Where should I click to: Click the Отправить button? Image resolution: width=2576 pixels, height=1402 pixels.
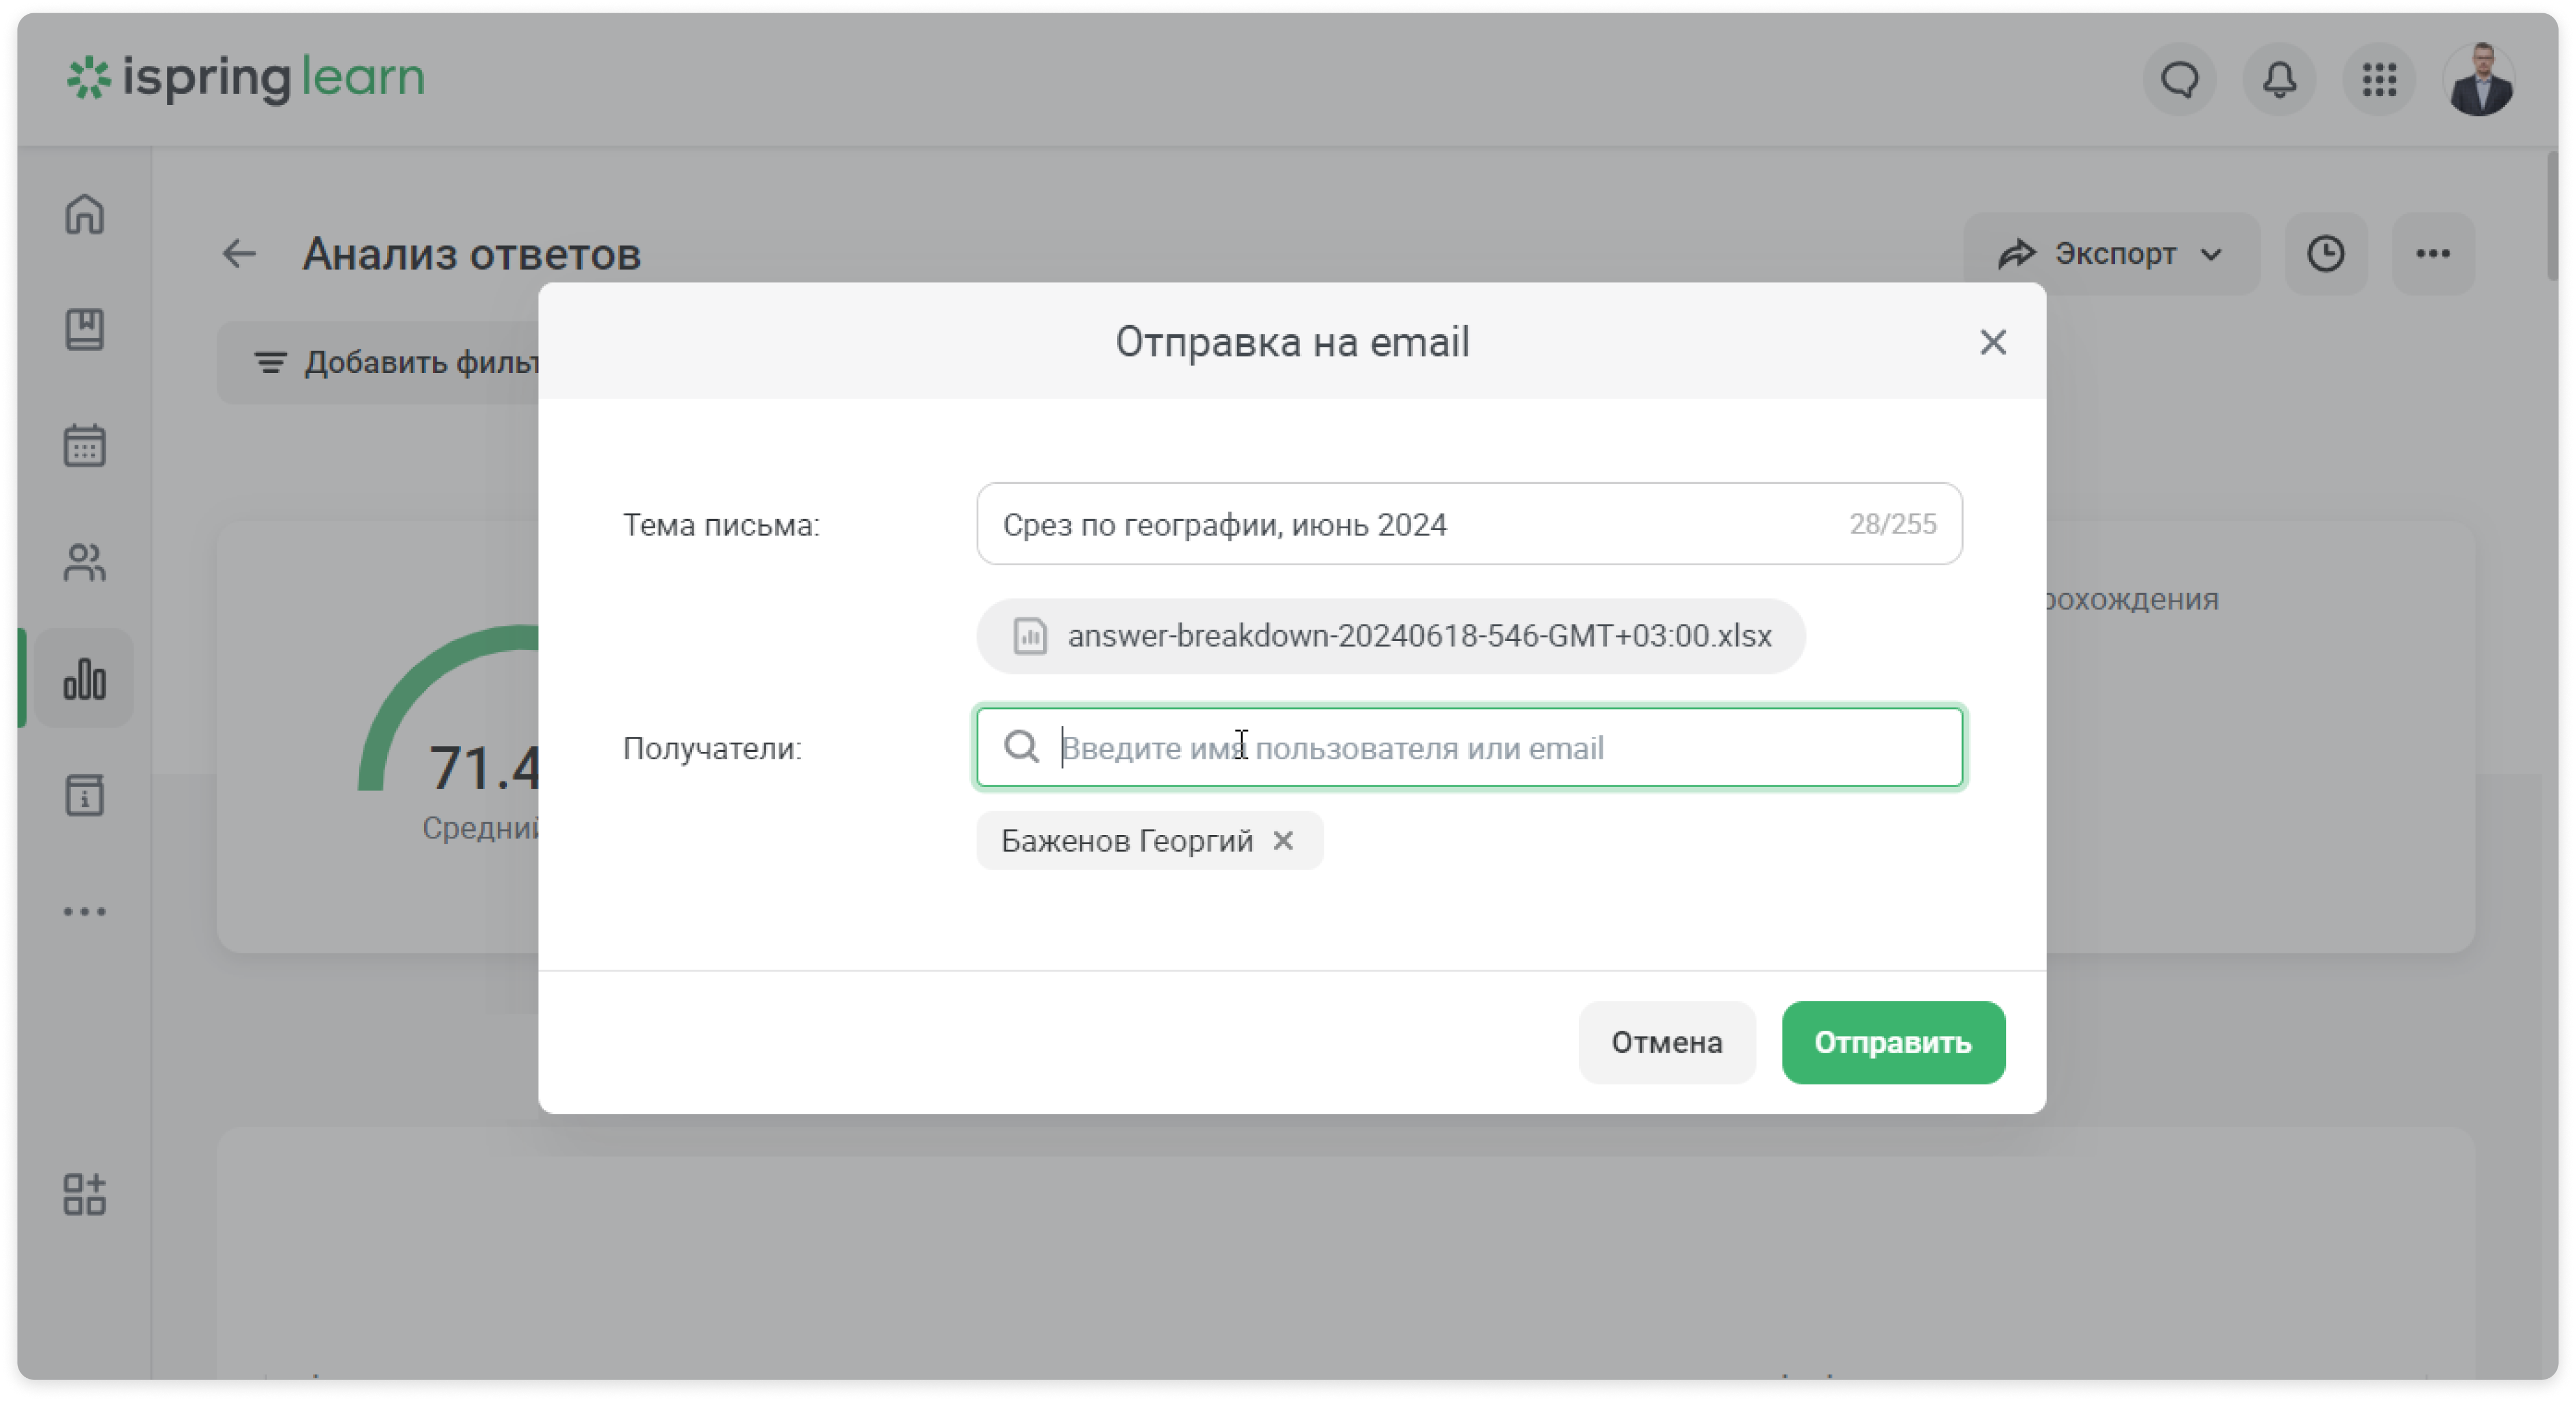pos(1893,1043)
